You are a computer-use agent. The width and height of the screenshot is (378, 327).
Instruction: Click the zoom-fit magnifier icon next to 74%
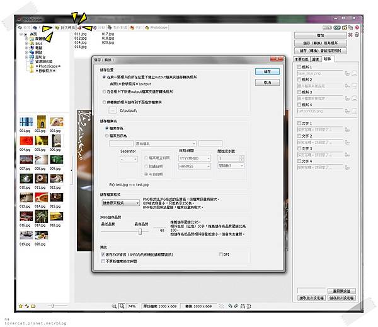pos(122,306)
